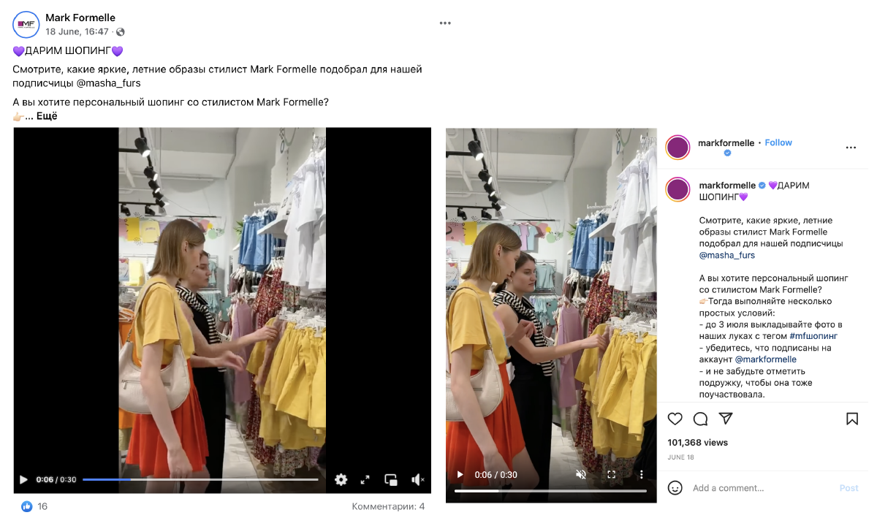Expand the post text with "Ещё"

pyautogui.click(x=47, y=116)
